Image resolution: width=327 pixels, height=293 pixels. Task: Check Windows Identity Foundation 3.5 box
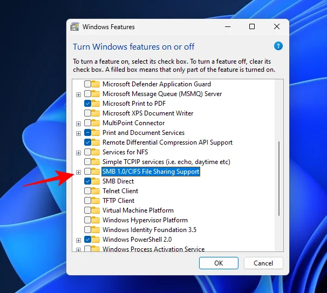tap(87, 230)
